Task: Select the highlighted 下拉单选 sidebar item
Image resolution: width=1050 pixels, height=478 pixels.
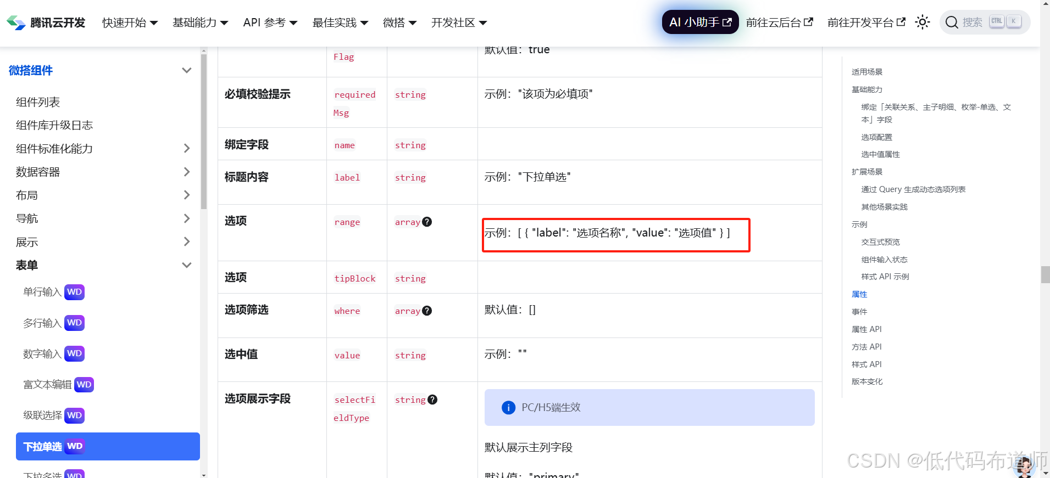Action: tap(108, 446)
